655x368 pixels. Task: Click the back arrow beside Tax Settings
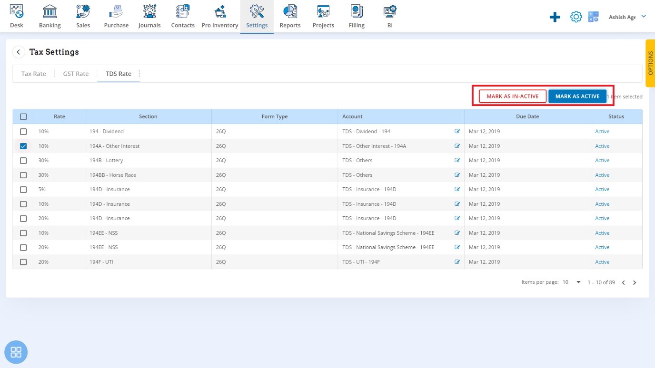click(19, 52)
